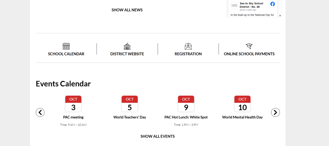Click the School Calendar icon
Image resolution: width=329 pixels, height=146 pixels.
click(66, 46)
